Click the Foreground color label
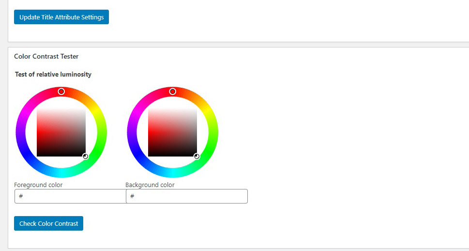This screenshot has height=251, width=469. pyautogui.click(x=38, y=185)
